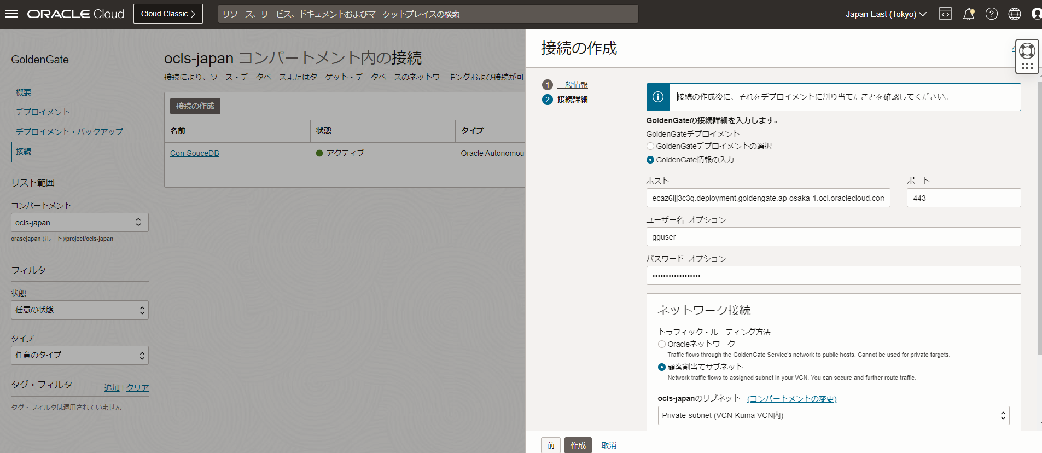
Task: Focus the top search bar
Action: [x=428, y=14]
